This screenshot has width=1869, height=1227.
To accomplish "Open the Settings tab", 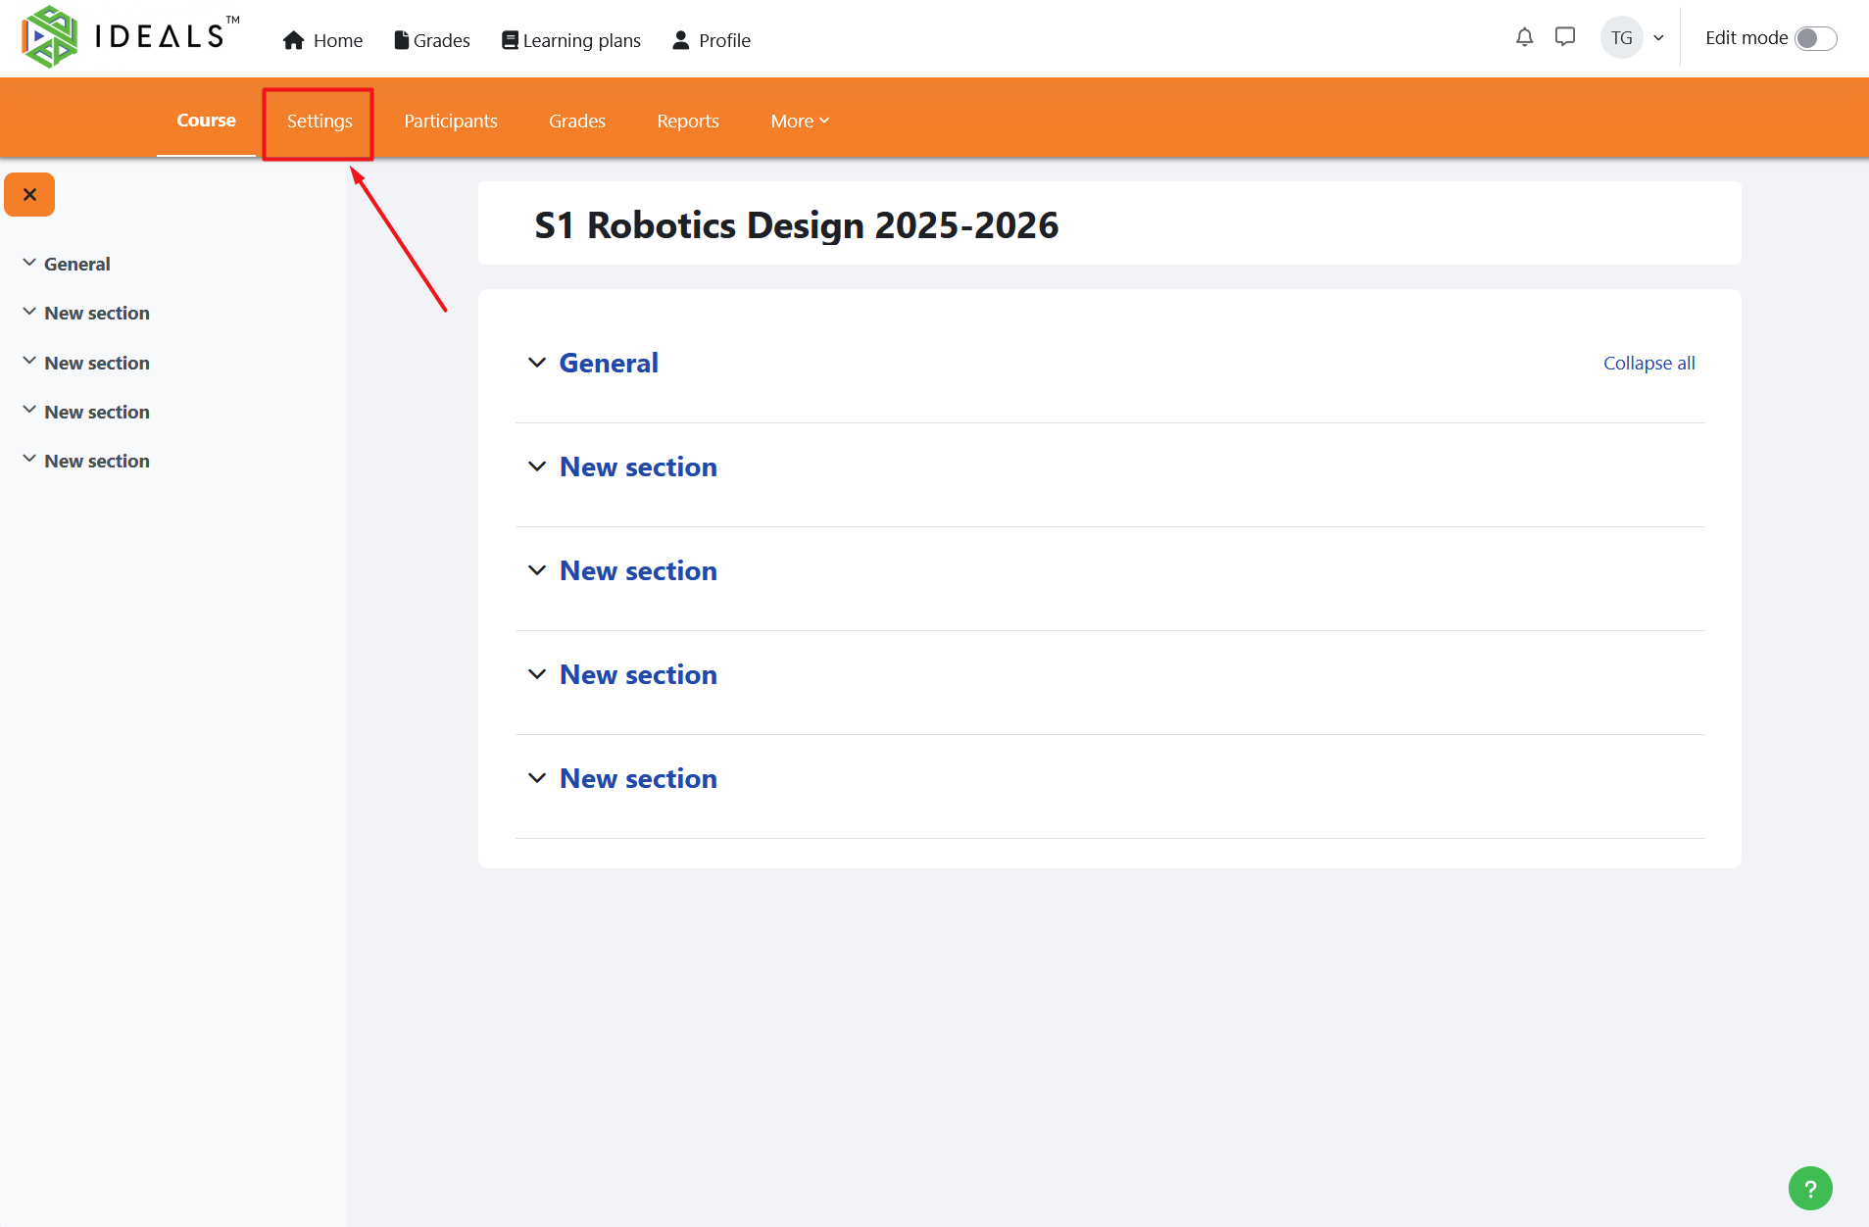I will coord(320,121).
